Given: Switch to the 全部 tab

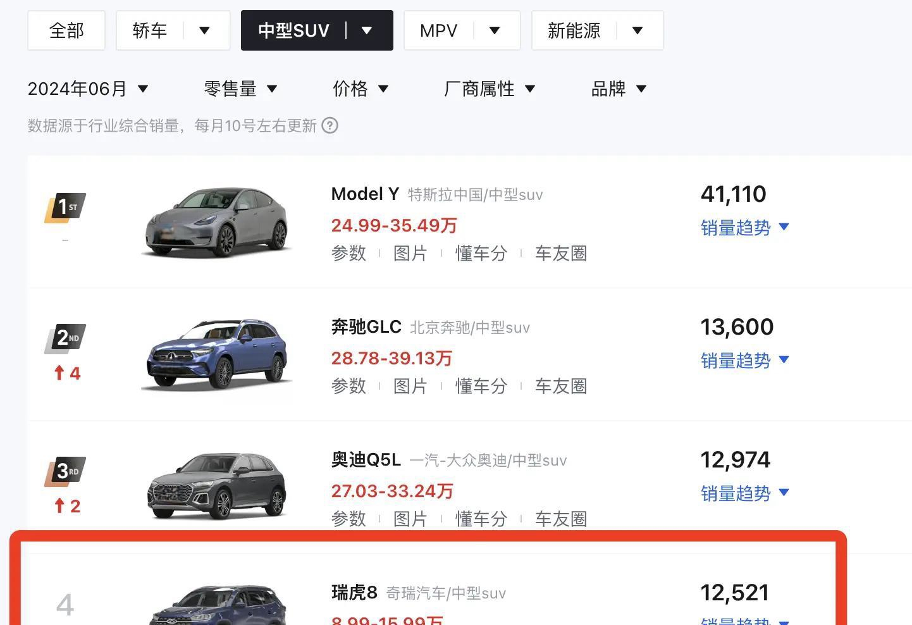Looking at the screenshot, I should (x=66, y=30).
